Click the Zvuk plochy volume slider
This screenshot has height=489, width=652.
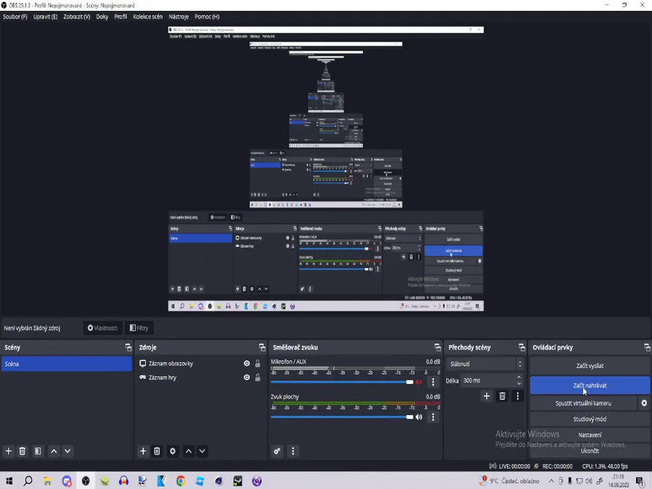tap(342, 417)
